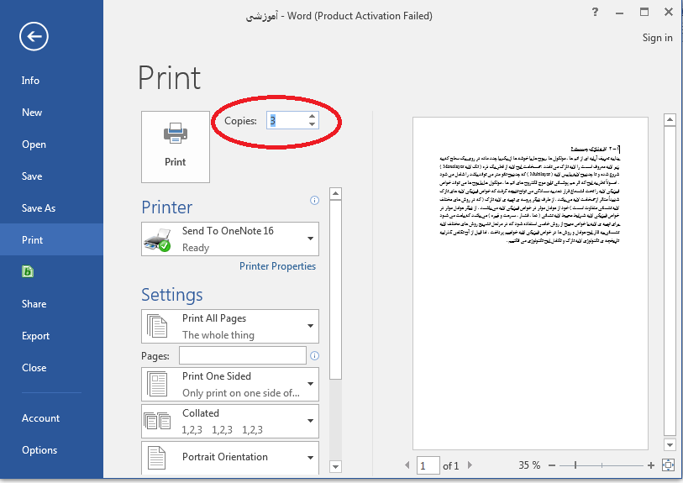Select the Print tab in sidebar
The image size is (683, 483).
click(x=51, y=239)
